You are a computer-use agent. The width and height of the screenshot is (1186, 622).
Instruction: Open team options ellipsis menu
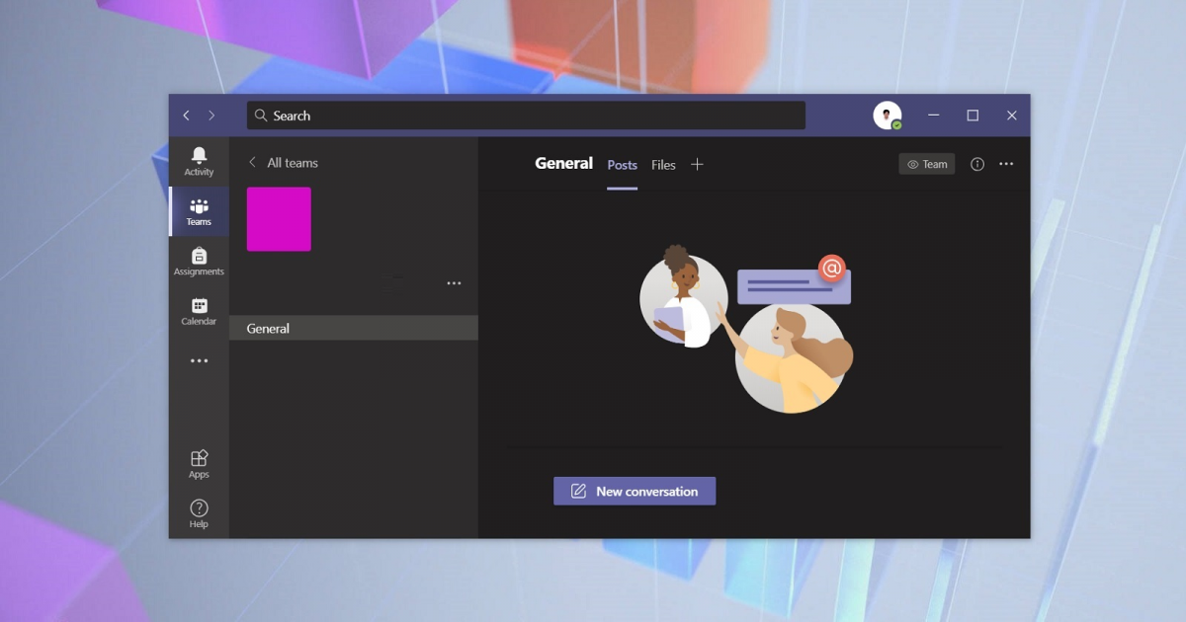coord(454,283)
